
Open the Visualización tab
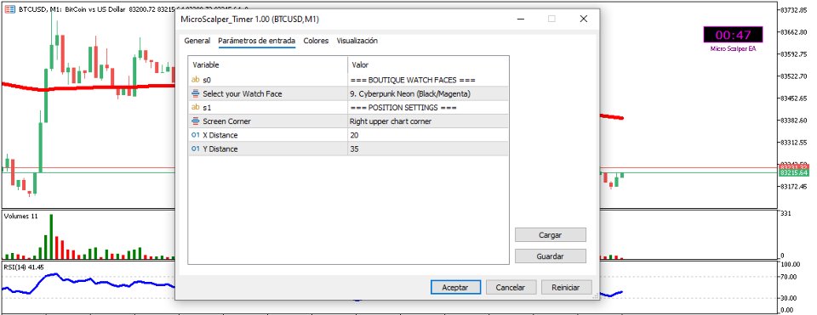click(357, 41)
